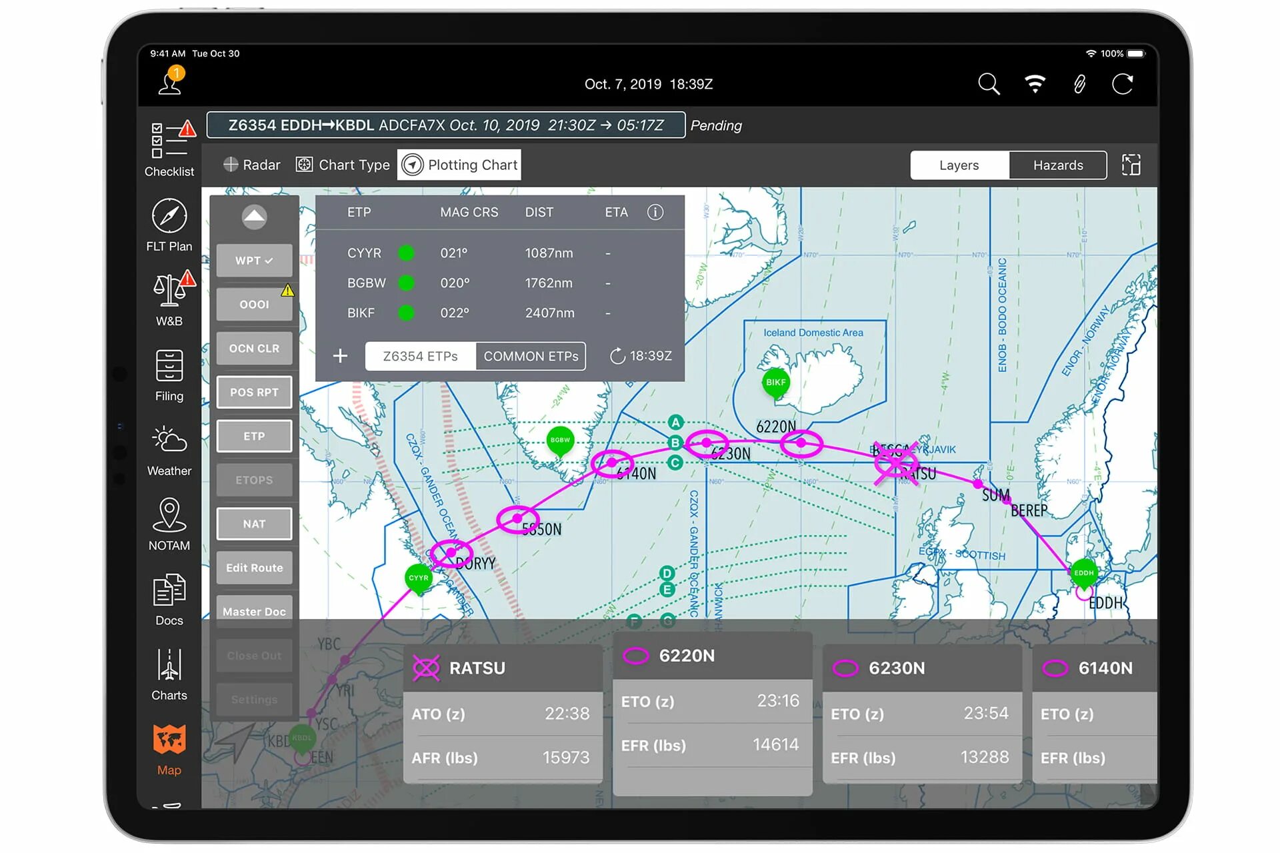Enable the ETOPS option
The width and height of the screenshot is (1280, 853).
[x=254, y=479]
